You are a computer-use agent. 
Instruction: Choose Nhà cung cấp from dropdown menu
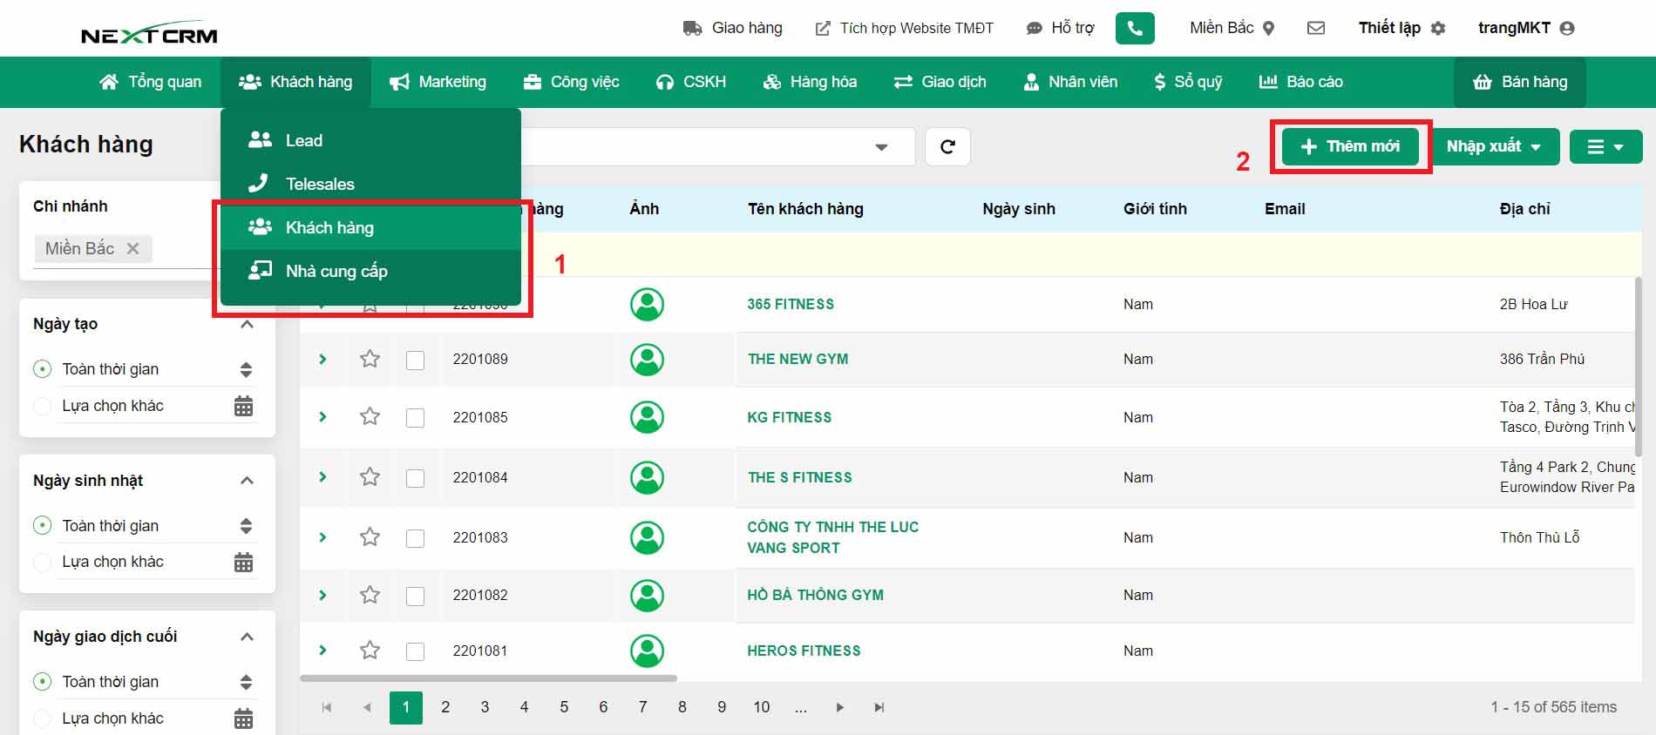click(336, 271)
